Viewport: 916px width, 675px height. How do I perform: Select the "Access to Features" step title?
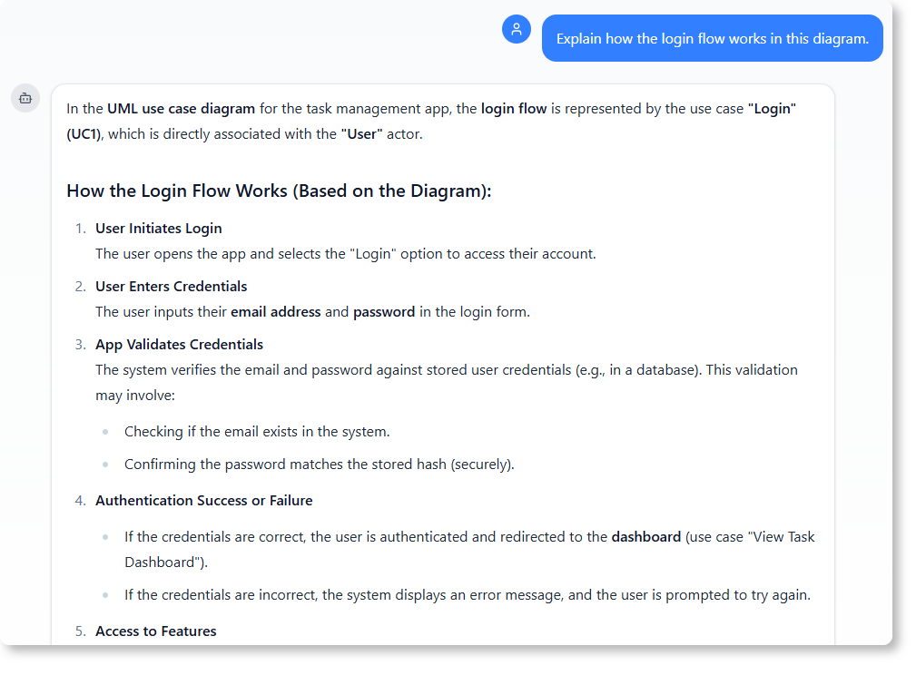tap(156, 631)
